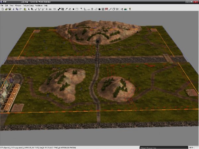Open the Edit menu

[6, 6]
